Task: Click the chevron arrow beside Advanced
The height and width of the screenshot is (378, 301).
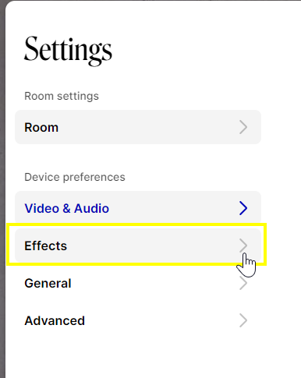Action: (x=243, y=320)
